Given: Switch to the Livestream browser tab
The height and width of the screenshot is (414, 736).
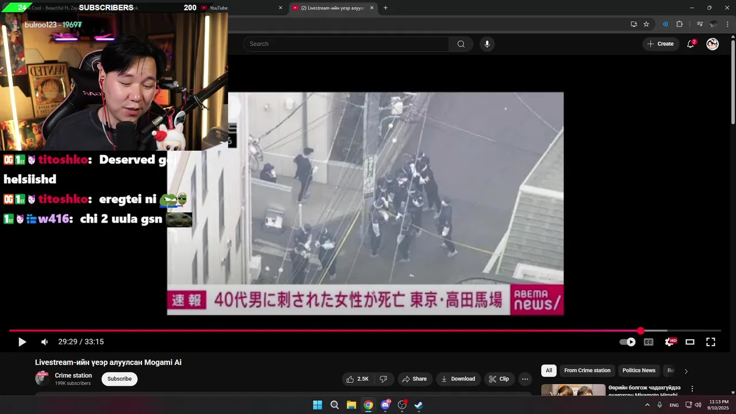Looking at the screenshot, I should [x=332, y=8].
